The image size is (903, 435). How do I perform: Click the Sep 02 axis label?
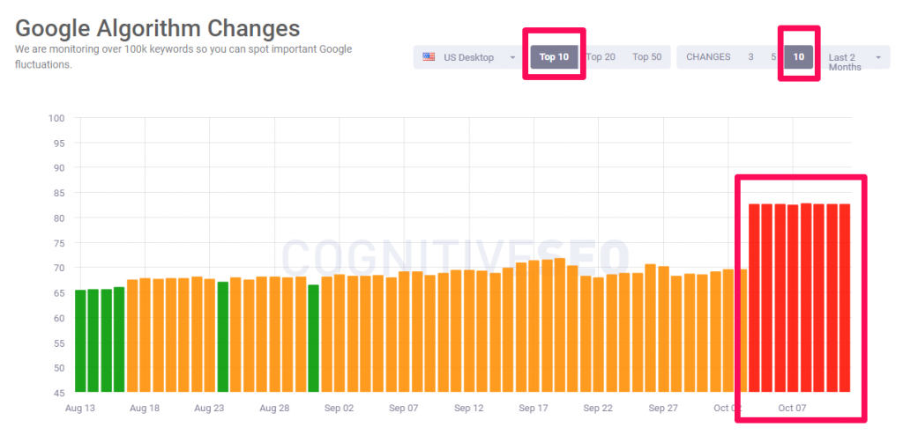pos(340,408)
